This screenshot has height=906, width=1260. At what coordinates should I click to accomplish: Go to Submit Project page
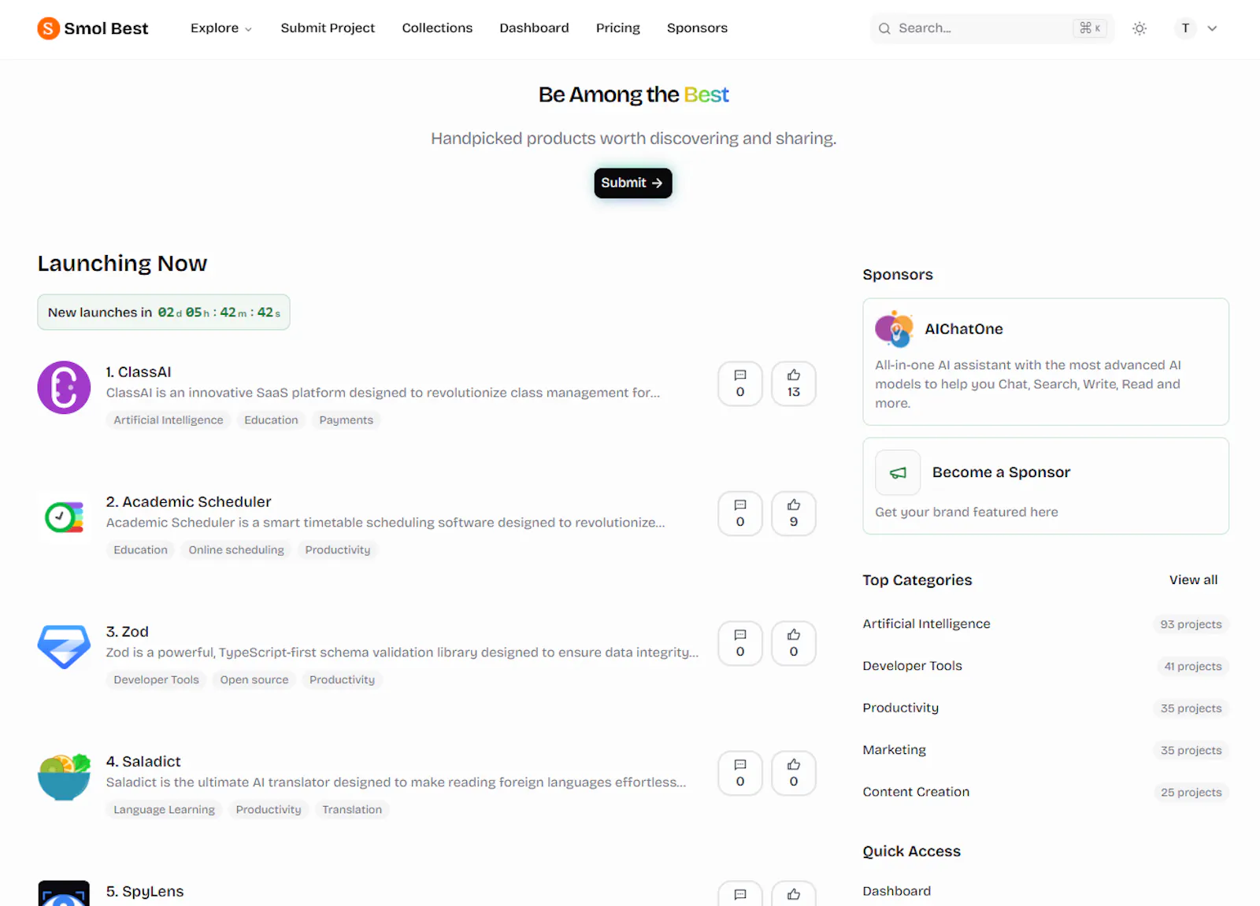point(328,28)
